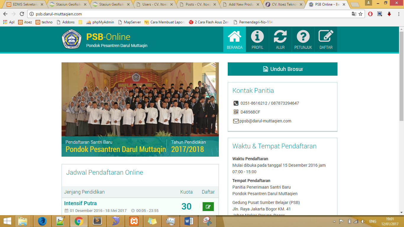Screen dimensions: 404x227
Task: Open the Cara Membuat Laporan bookmark
Action: click(165, 22)
